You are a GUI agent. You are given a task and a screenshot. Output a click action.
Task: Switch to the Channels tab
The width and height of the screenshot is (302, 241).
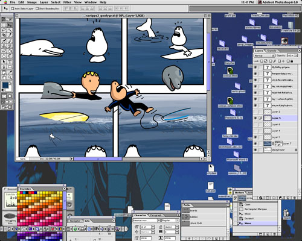[x=271, y=51]
